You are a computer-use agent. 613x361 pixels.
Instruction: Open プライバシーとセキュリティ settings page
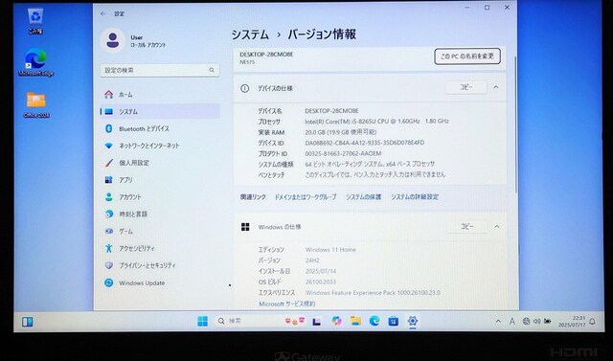pyautogui.click(x=160, y=265)
